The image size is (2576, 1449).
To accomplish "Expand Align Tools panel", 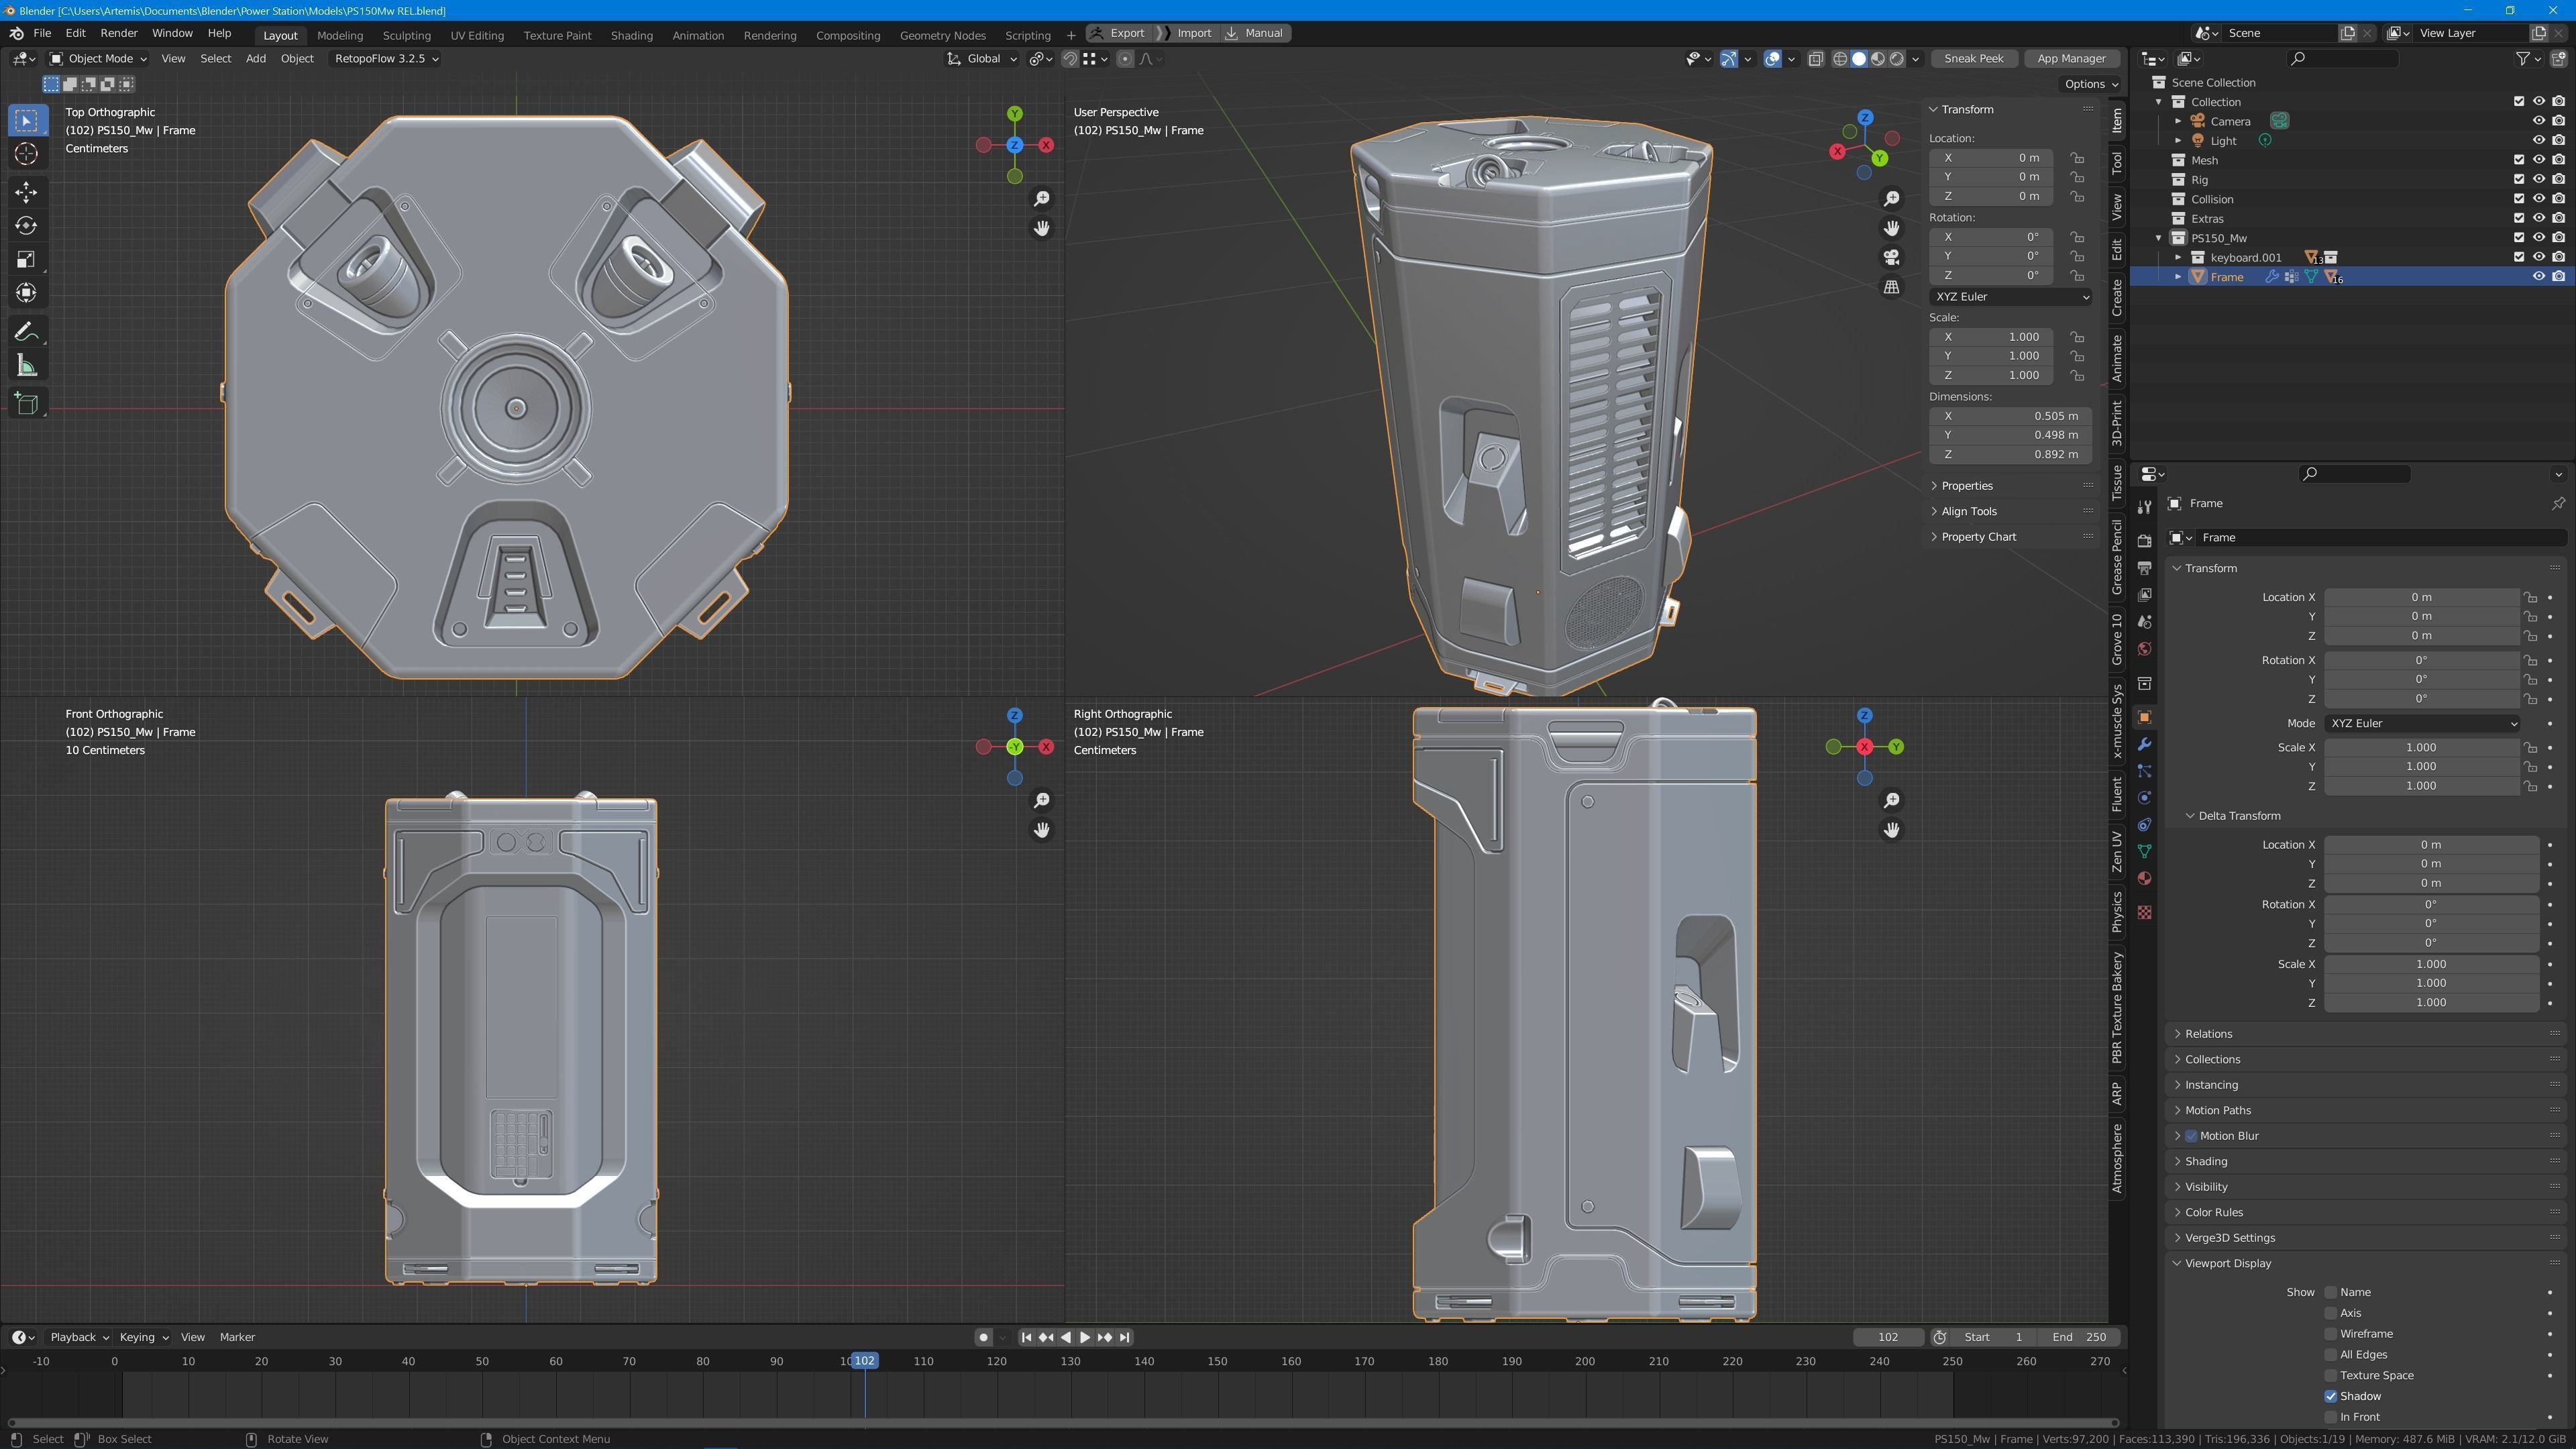I will pos(1968,512).
